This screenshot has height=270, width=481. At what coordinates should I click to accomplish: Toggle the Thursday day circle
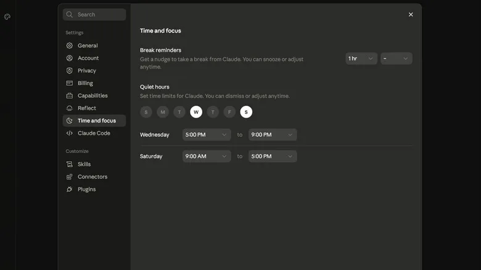(x=213, y=112)
